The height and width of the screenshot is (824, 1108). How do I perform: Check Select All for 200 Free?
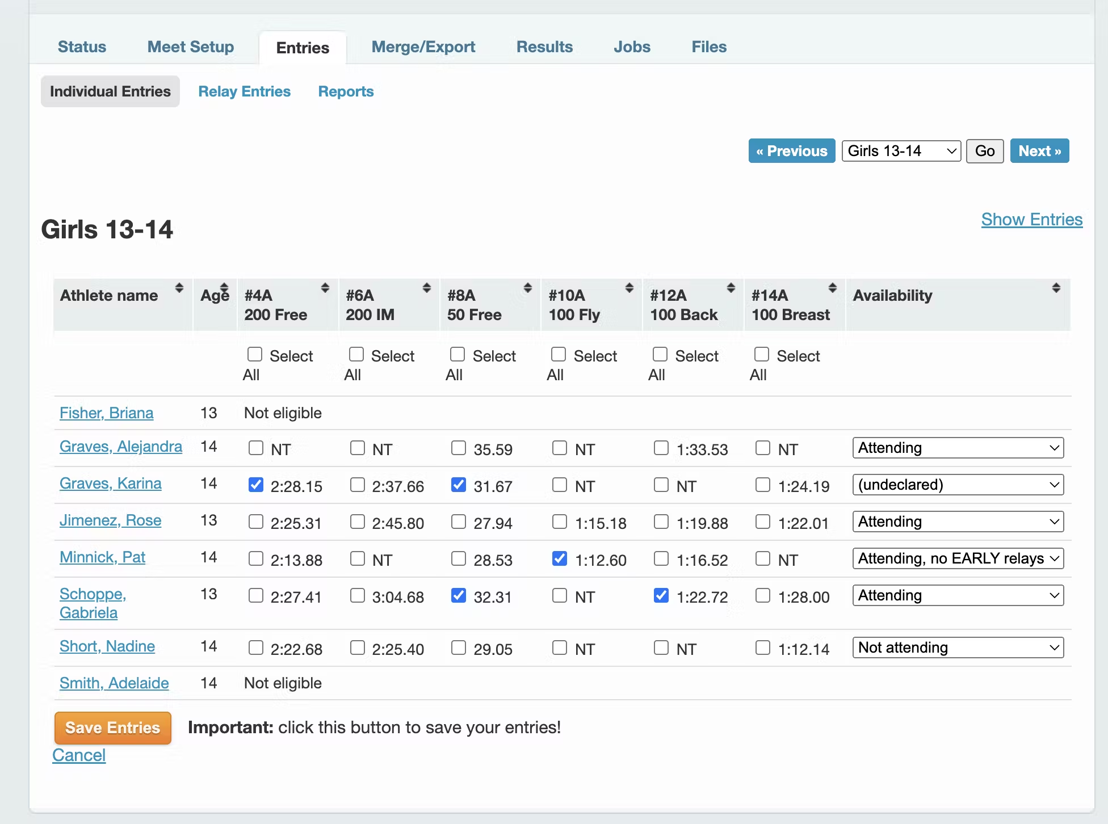(x=255, y=355)
